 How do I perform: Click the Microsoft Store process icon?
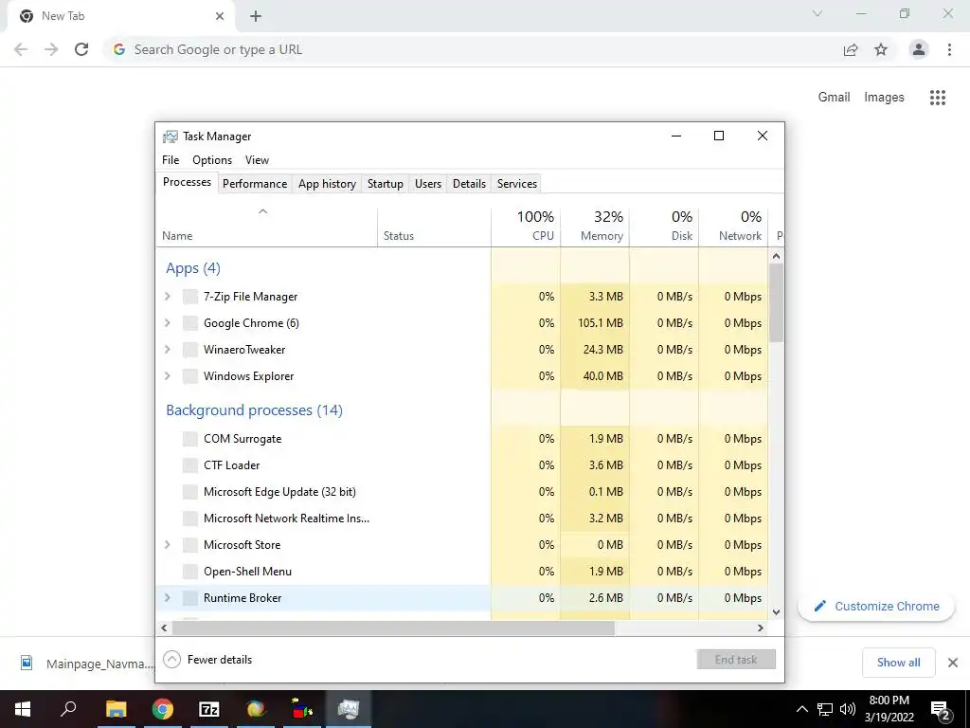point(190,545)
